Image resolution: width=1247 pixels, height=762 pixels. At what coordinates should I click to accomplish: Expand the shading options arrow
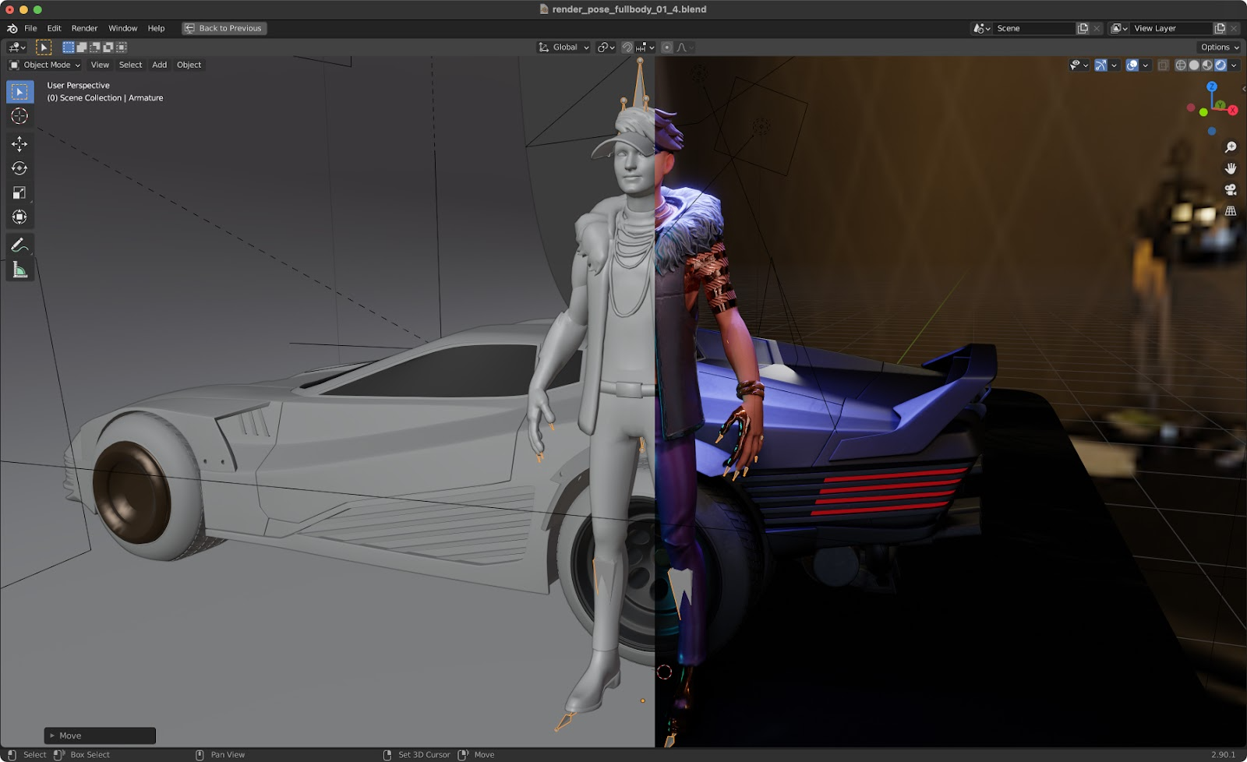click(x=1234, y=65)
